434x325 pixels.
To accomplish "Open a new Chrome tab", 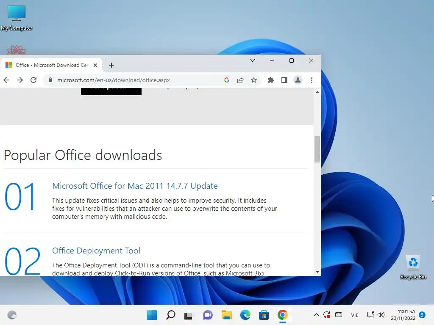I will tap(111, 65).
